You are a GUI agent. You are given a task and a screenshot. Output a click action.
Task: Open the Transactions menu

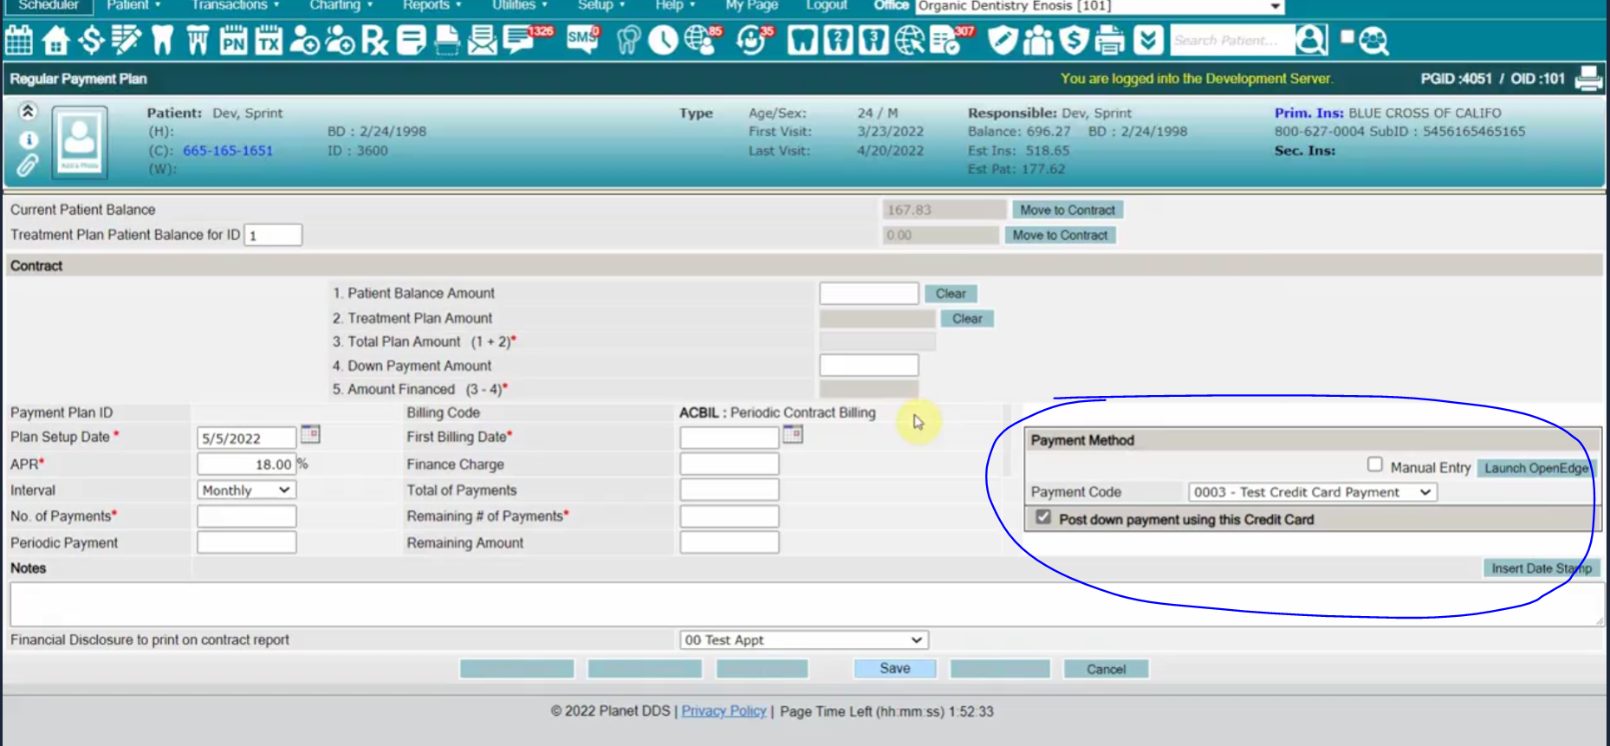(x=235, y=5)
